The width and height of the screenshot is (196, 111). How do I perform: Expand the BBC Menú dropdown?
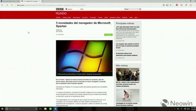click(101, 9)
